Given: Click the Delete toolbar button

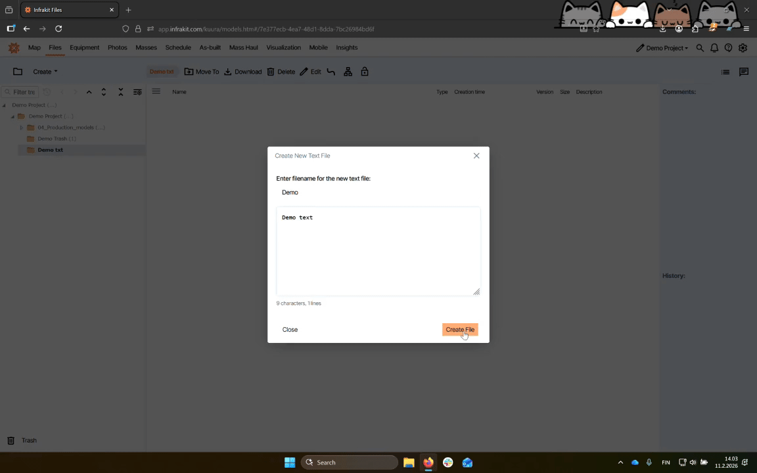Looking at the screenshot, I should point(281,72).
